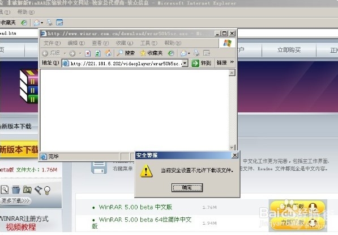Click the green Go (转到) button

[201, 63]
